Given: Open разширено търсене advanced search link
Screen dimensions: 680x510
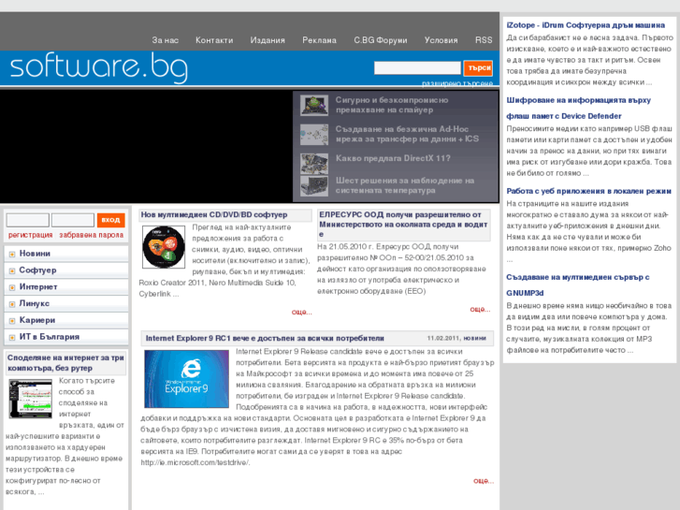Looking at the screenshot, I should coord(457,83).
